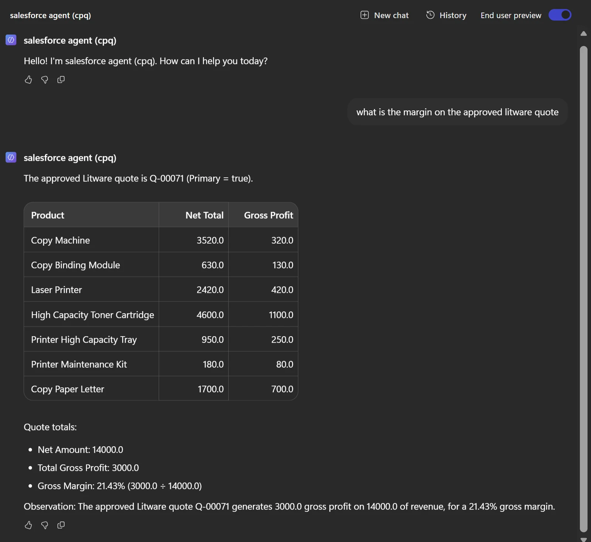Click the 'End user preview' label
Viewport: 591px width, 542px height.
pos(511,15)
